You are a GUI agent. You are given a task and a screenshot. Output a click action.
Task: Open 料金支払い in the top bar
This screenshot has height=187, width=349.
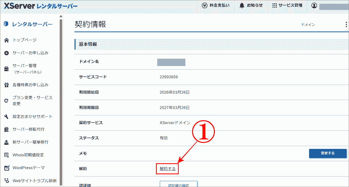pyautogui.click(x=216, y=5)
